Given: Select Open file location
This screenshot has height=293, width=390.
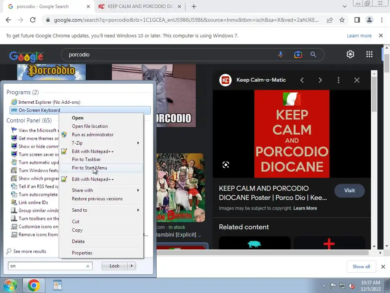Looking at the screenshot, I should click(x=101, y=126).
